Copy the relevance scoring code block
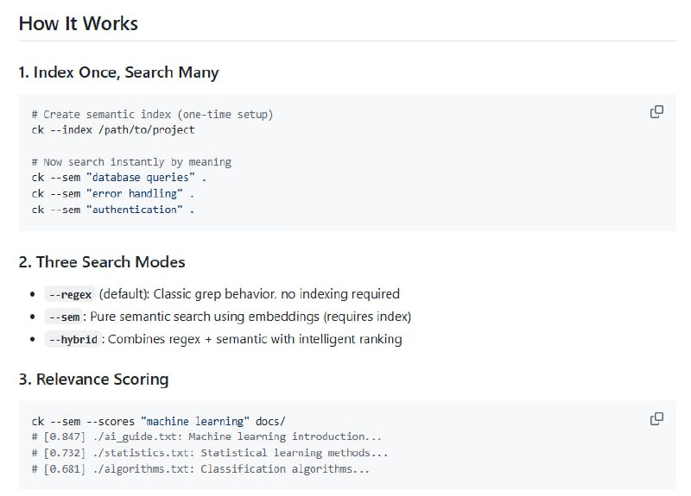 coord(656,418)
